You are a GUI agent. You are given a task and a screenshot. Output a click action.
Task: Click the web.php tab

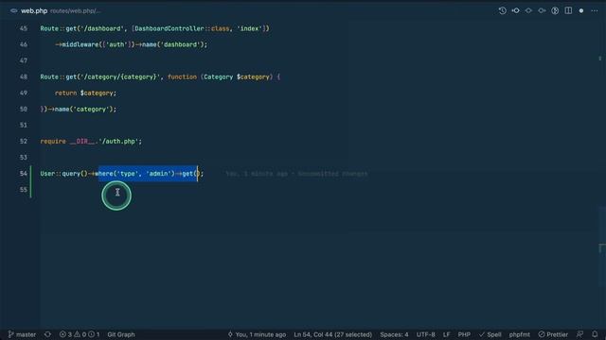34,10
